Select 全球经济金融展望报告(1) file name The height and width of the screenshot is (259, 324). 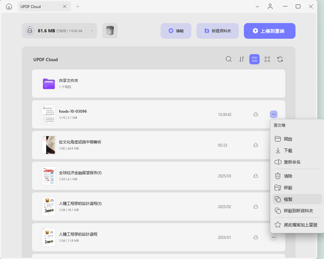click(x=80, y=173)
